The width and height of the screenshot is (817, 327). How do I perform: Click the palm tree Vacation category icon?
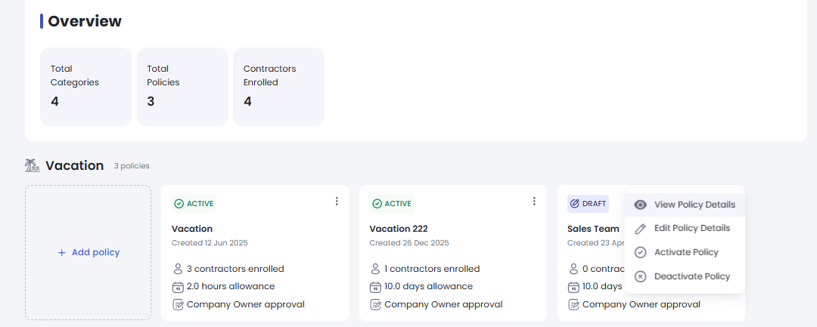pyautogui.click(x=32, y=165)
